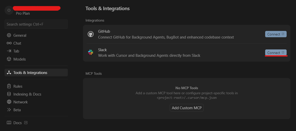The height and width of the screenshot is (131, 296).
Task: Click the Indexing & Docs database icon
Action: 9,94
